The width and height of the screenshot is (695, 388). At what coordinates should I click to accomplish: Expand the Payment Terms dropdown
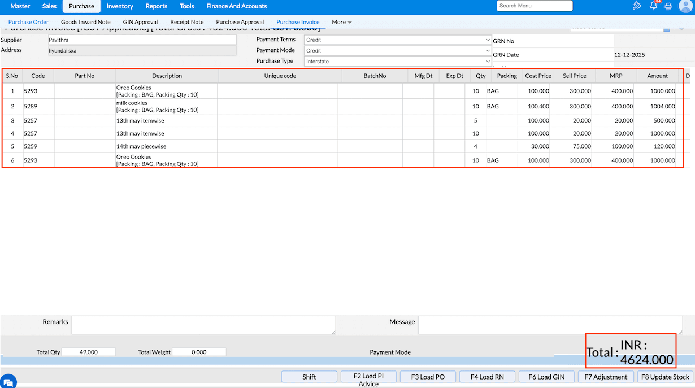398,40
